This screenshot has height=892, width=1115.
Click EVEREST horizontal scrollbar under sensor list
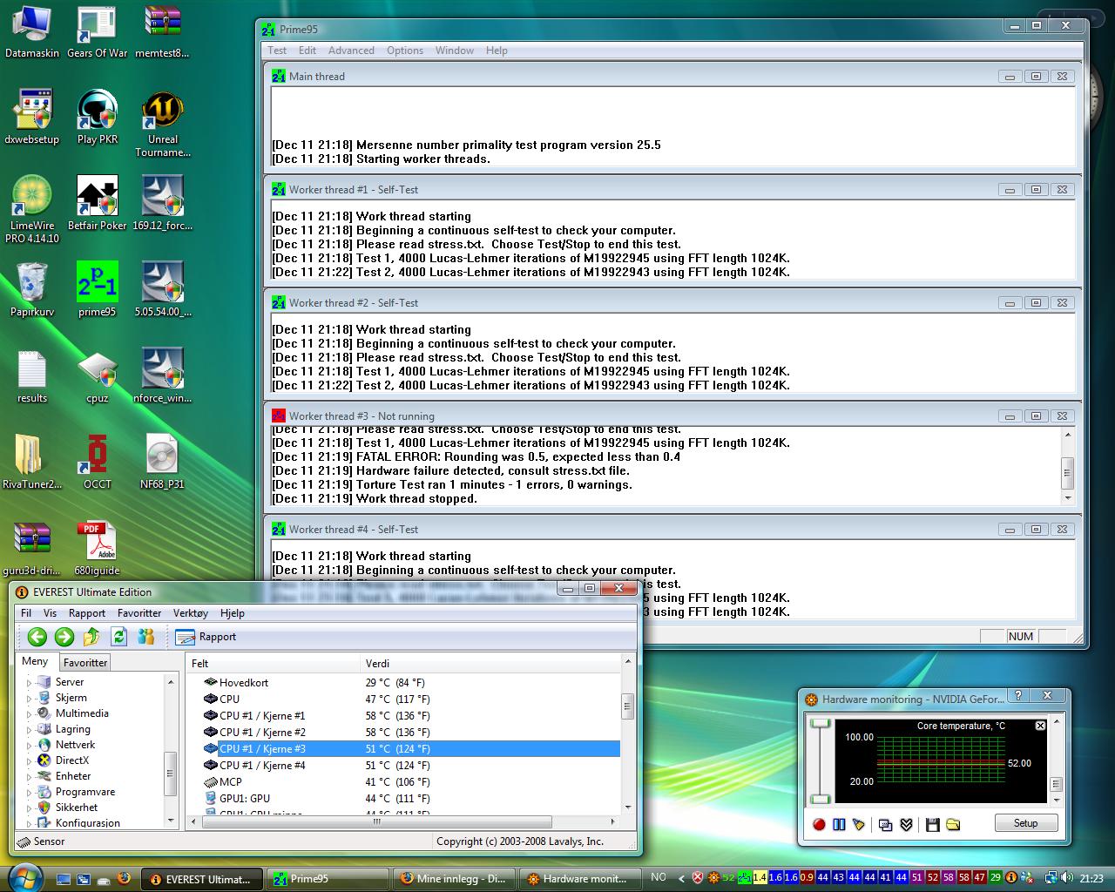tap(376, 821)
